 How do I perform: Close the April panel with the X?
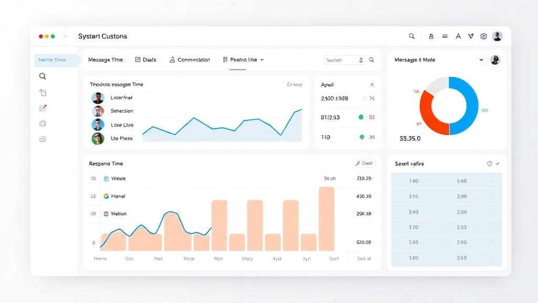(x=373, y=85)
